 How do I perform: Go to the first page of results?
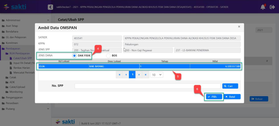pos(119,75)
